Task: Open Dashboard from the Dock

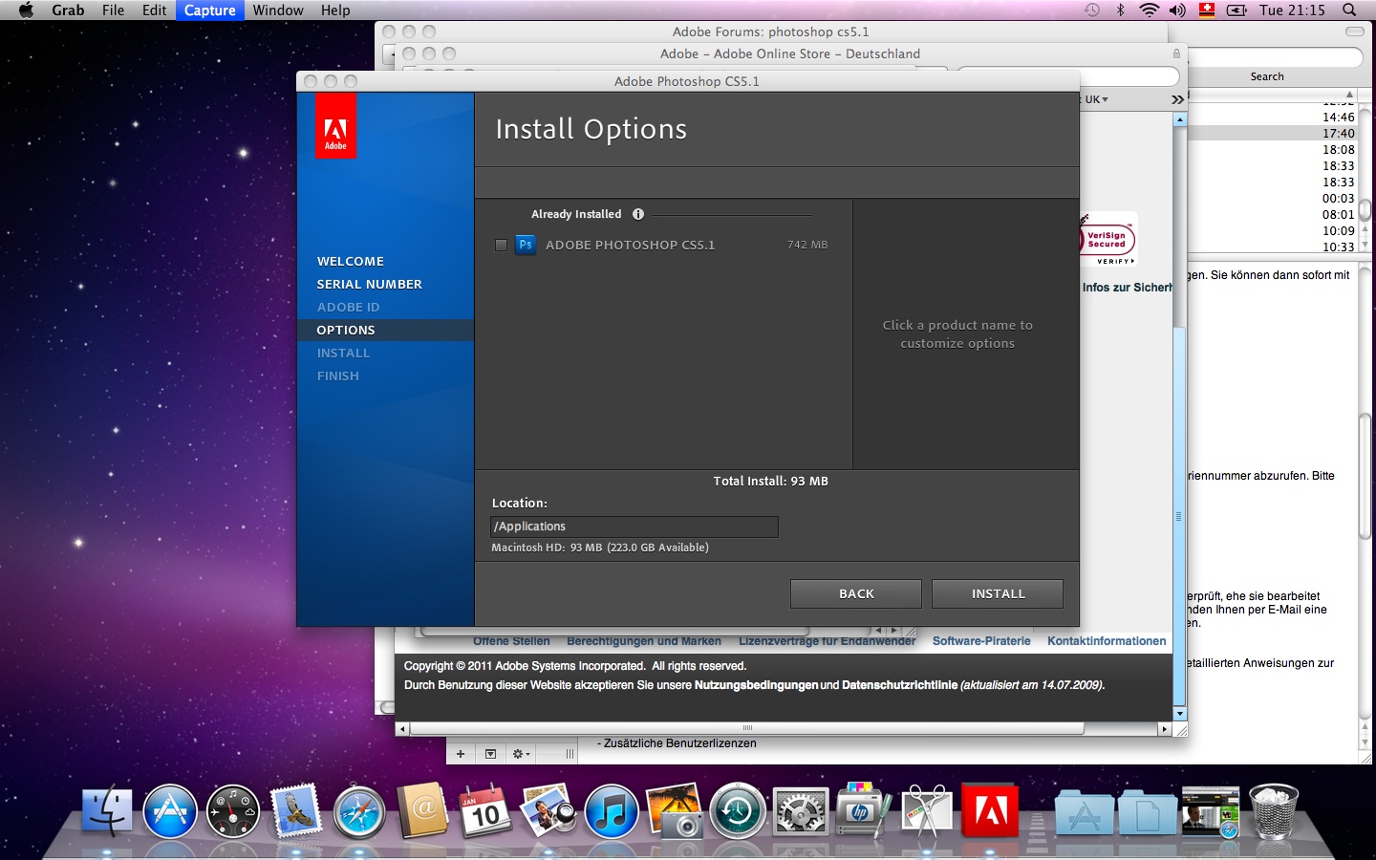Action: click(x=233, y=811)
